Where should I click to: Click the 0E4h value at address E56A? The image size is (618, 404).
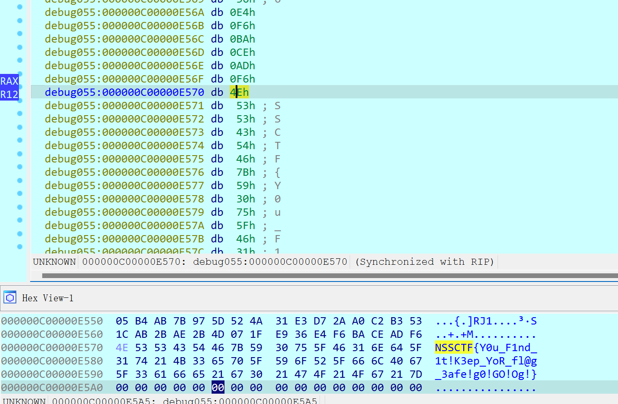point(242,12)
